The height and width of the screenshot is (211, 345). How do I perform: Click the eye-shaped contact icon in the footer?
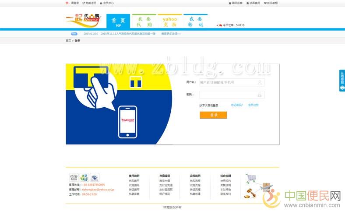pyautogui.click(x=95, y=177)
